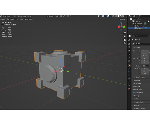Open the Modifiers wrench tab in properties
Image resolution: width=150 pixels, height=125 pixels.
coord(129,68)
